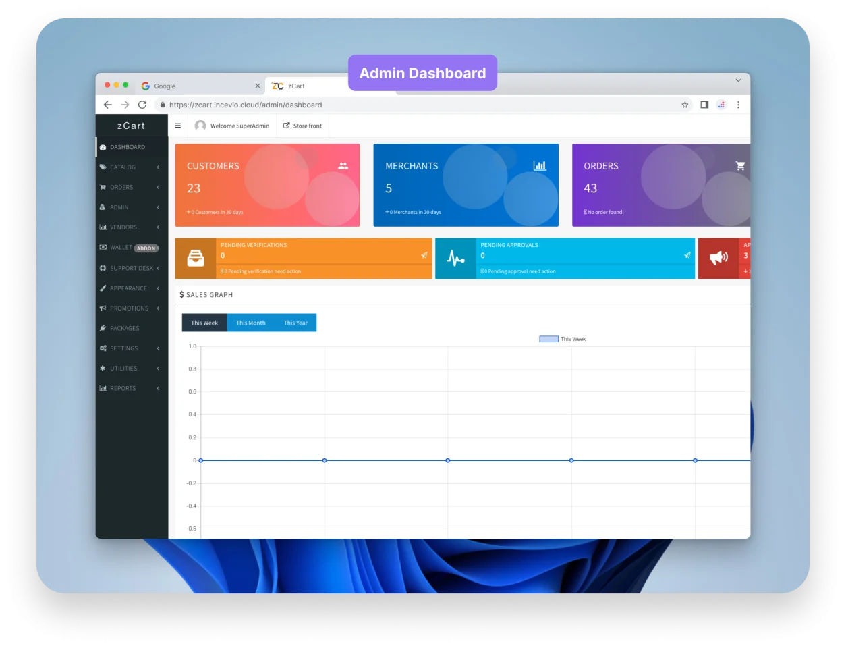Expand the Orders sidebar menu chevron
The image size is (846, 648).
pos(158,187)
